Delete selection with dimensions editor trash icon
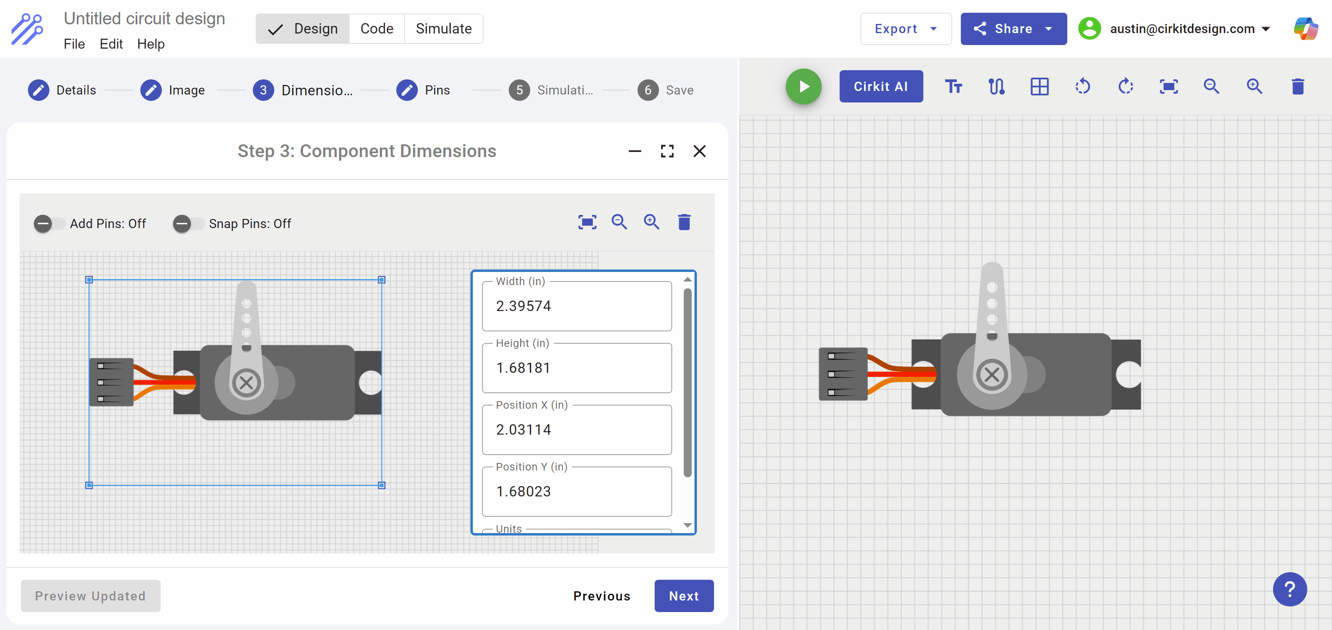The width and height of the screenshot is (1332, 630). [684, 222]
